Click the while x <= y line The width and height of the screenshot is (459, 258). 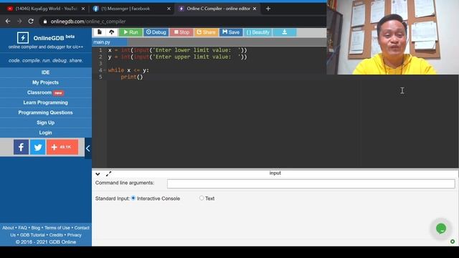128,70
